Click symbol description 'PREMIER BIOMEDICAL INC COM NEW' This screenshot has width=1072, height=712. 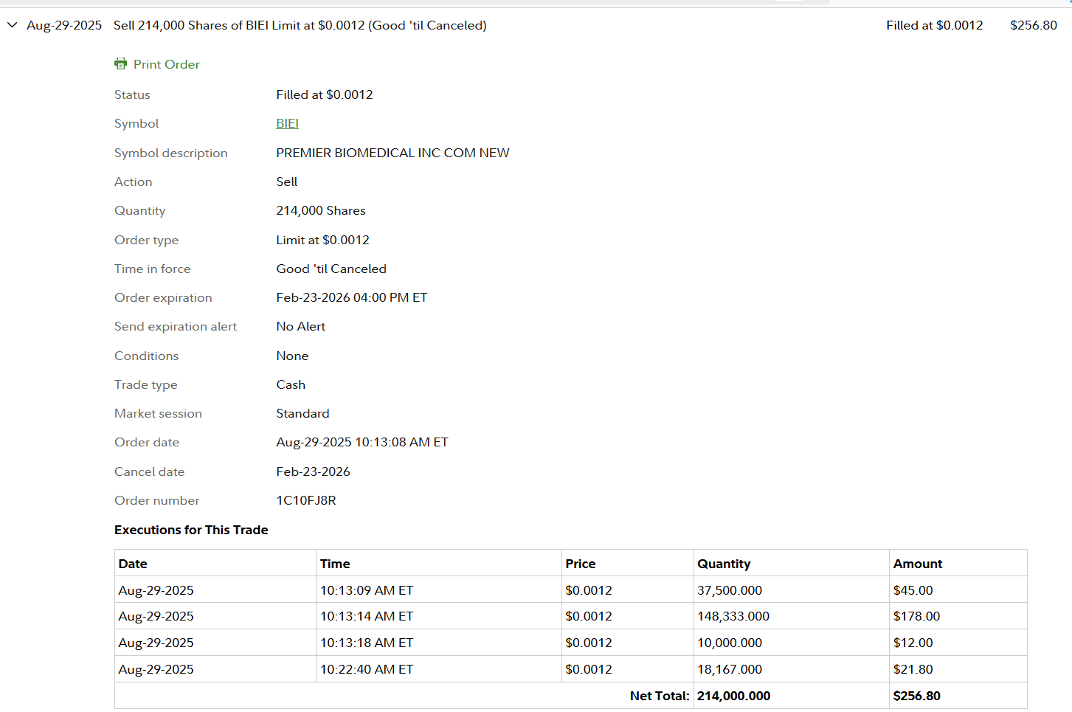click(393, 153)
